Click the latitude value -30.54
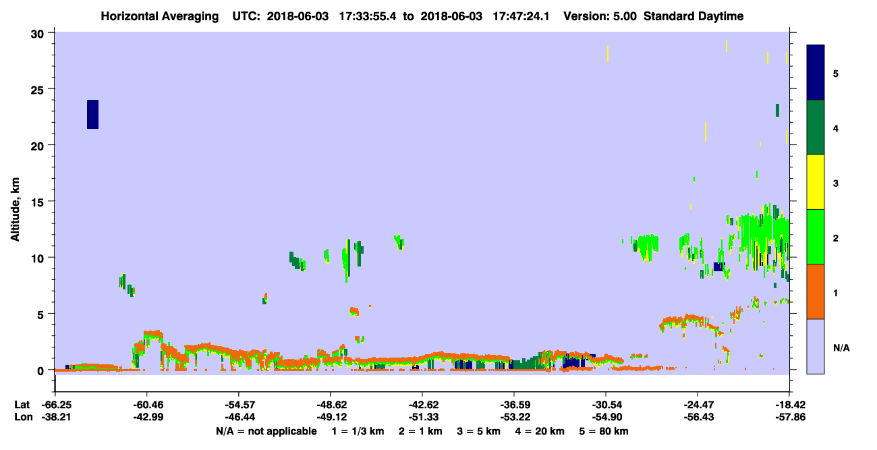 click(x=606, y=405)
